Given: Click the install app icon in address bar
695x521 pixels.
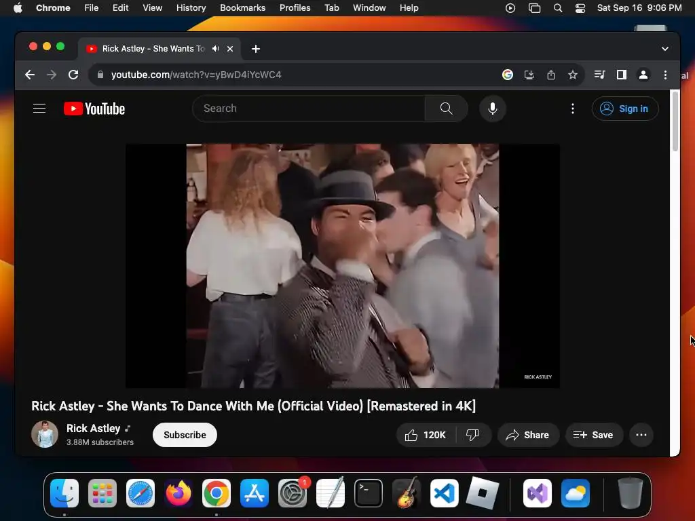Looking at the screenshot, I should coord(529,75).
